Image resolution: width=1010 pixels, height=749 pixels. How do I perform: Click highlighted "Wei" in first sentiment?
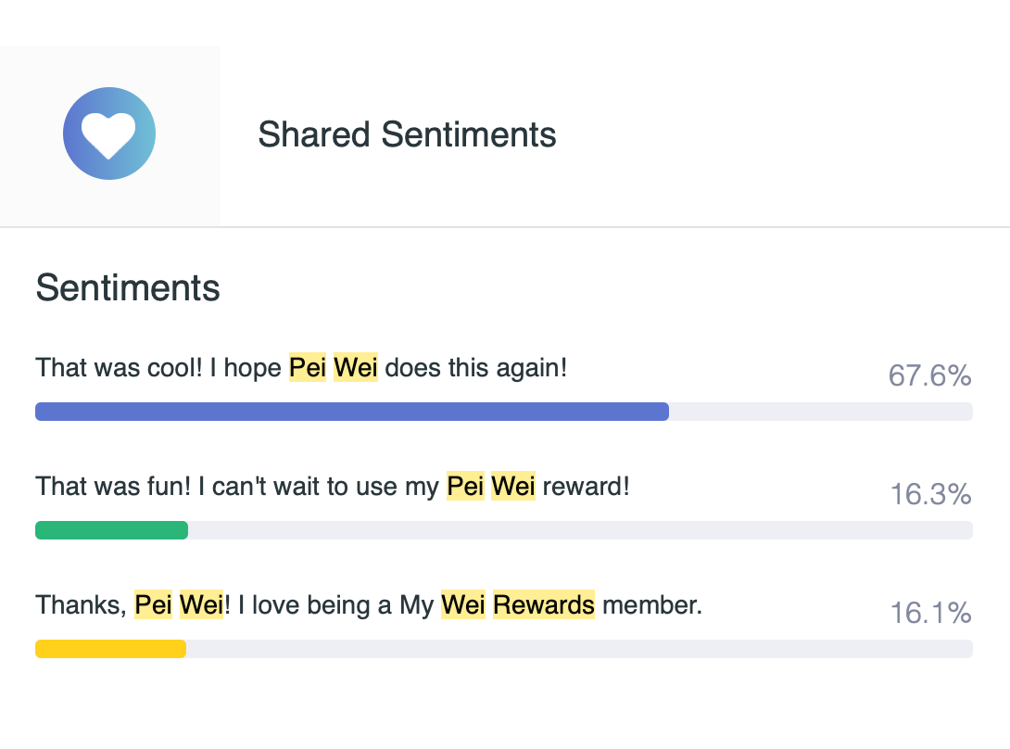click(x=356, y=368)
